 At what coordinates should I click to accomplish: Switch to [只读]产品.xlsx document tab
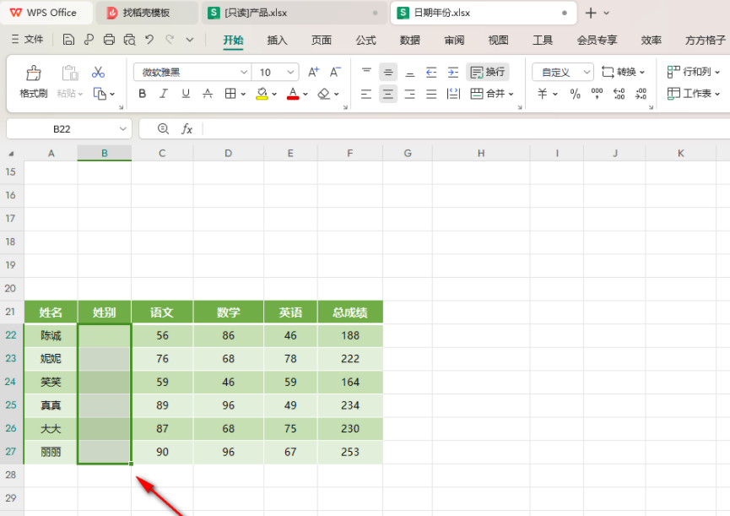point(295,13)
